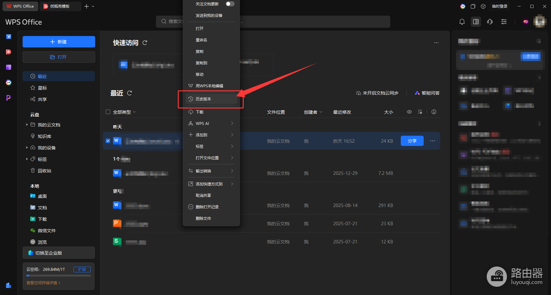Uncheck the selected file from 昨天
Screen dimensions: 551x295
[108, 141]
